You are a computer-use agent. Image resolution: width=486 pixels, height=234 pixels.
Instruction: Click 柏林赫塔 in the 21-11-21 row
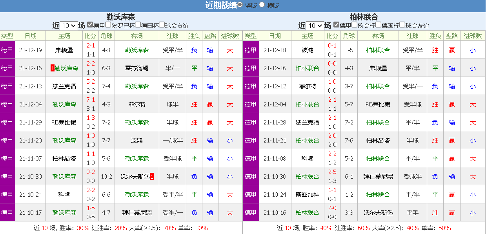pyautogui.click(x=378, y=141)
